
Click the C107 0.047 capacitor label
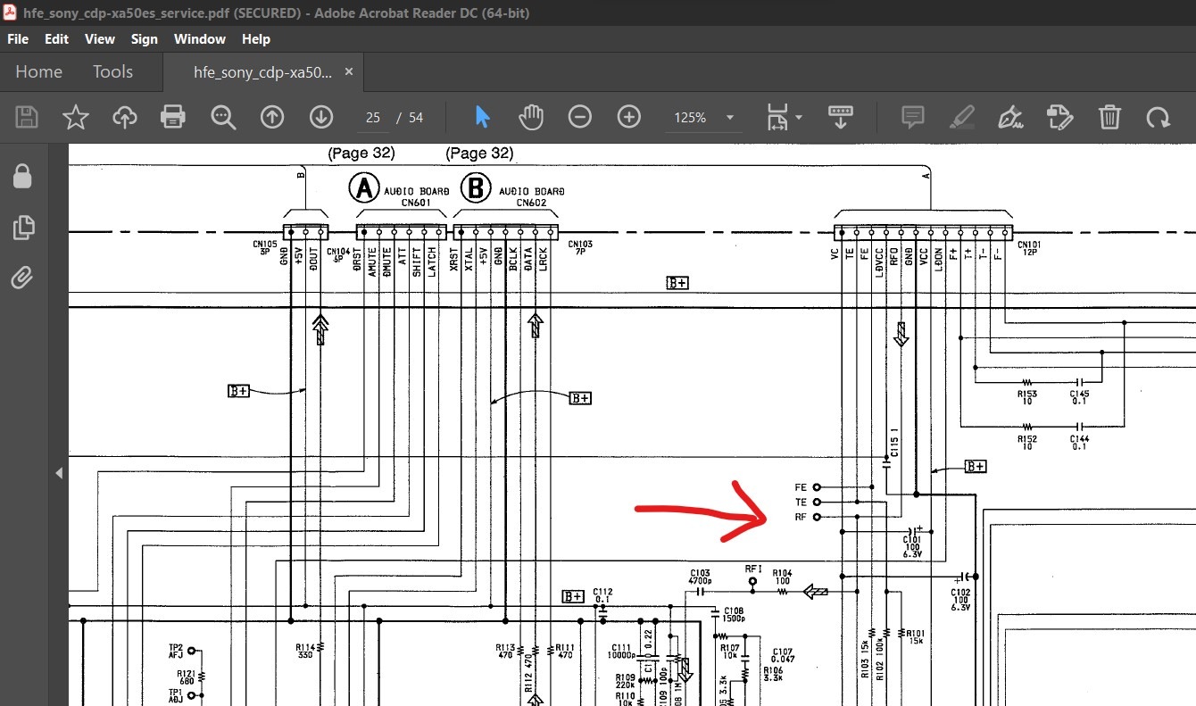(783, 655)
